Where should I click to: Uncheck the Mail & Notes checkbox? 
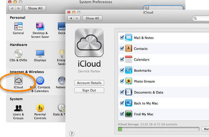tap(122, 37)
